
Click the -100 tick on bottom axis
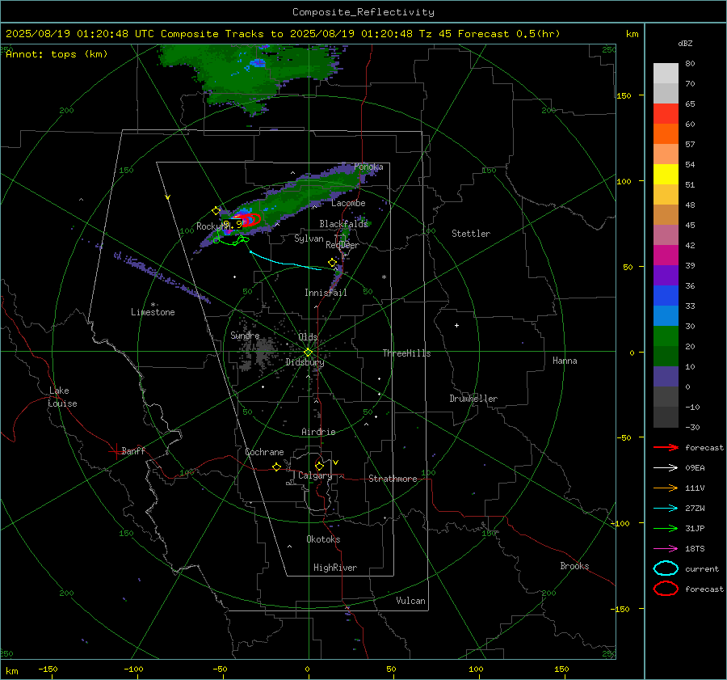tap(133, 669)
